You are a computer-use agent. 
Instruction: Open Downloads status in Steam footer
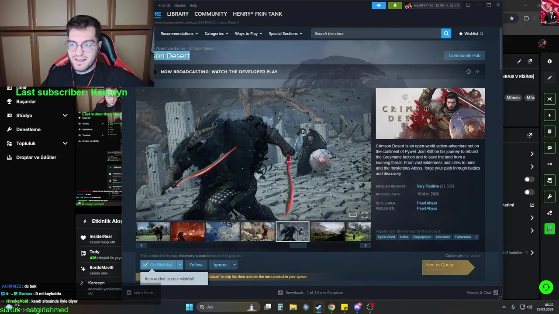(310, 293)
